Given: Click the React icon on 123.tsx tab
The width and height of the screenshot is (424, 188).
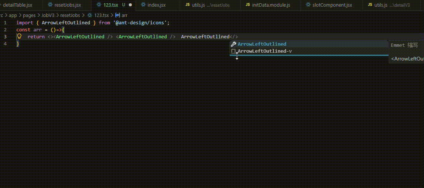Looking at the screenshot, I should pyautogui.click(x=99, y=5).
